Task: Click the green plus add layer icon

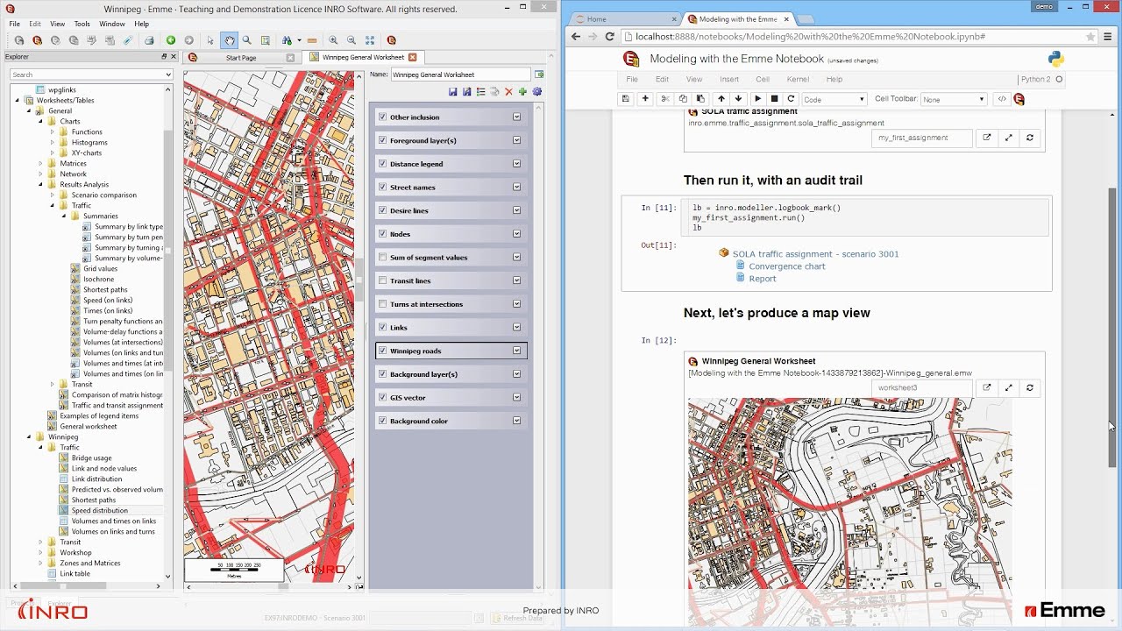Action: [522, 91]
